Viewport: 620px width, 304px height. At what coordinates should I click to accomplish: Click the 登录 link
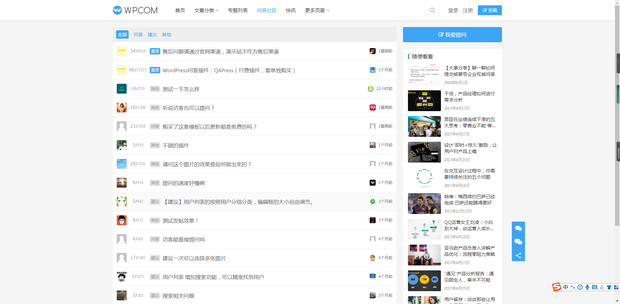click(453, 11)
